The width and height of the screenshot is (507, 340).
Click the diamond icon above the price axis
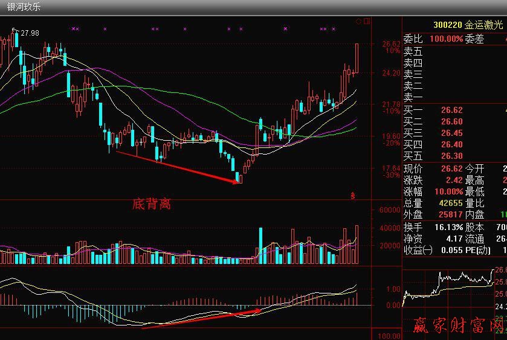(358, 21)
